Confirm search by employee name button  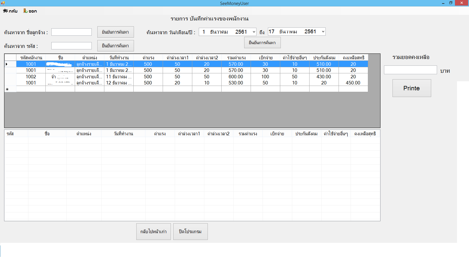point(115,32)
